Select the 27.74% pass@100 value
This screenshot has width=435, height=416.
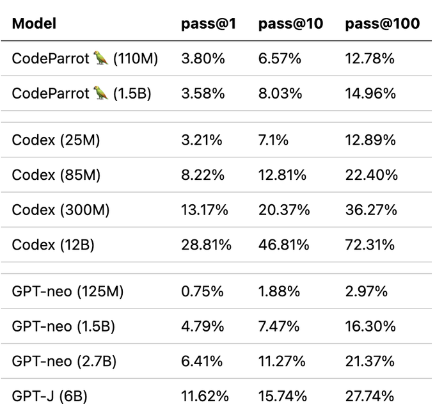(x=371, y=397)
